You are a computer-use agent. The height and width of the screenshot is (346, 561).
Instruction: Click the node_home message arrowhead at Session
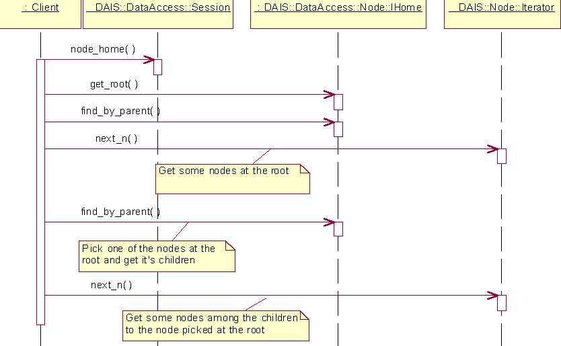149,60
